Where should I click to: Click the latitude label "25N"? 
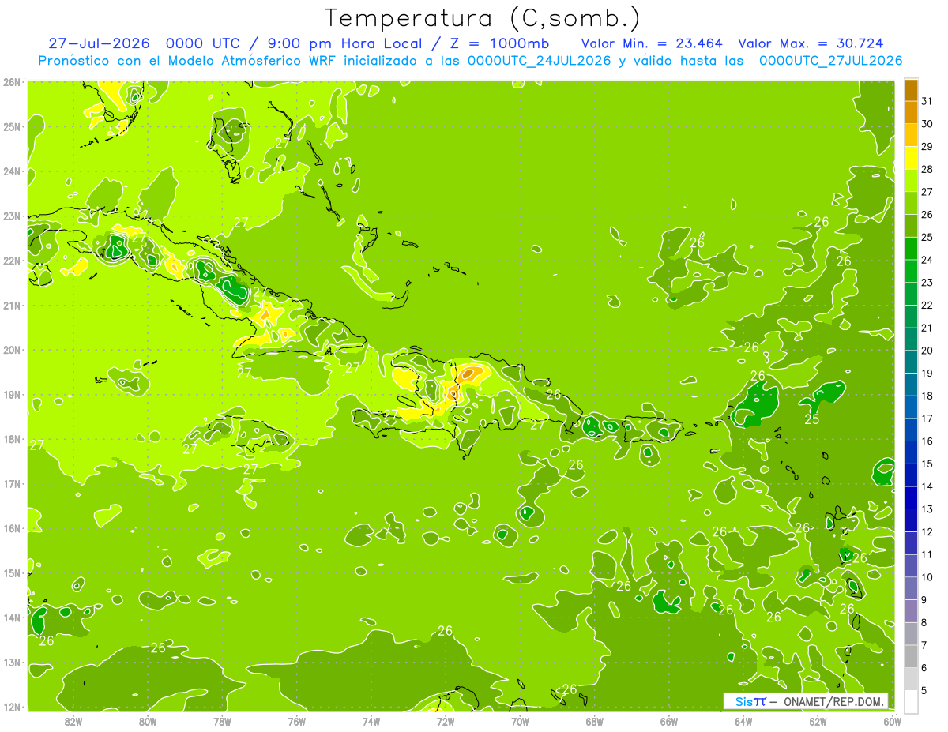12,126
